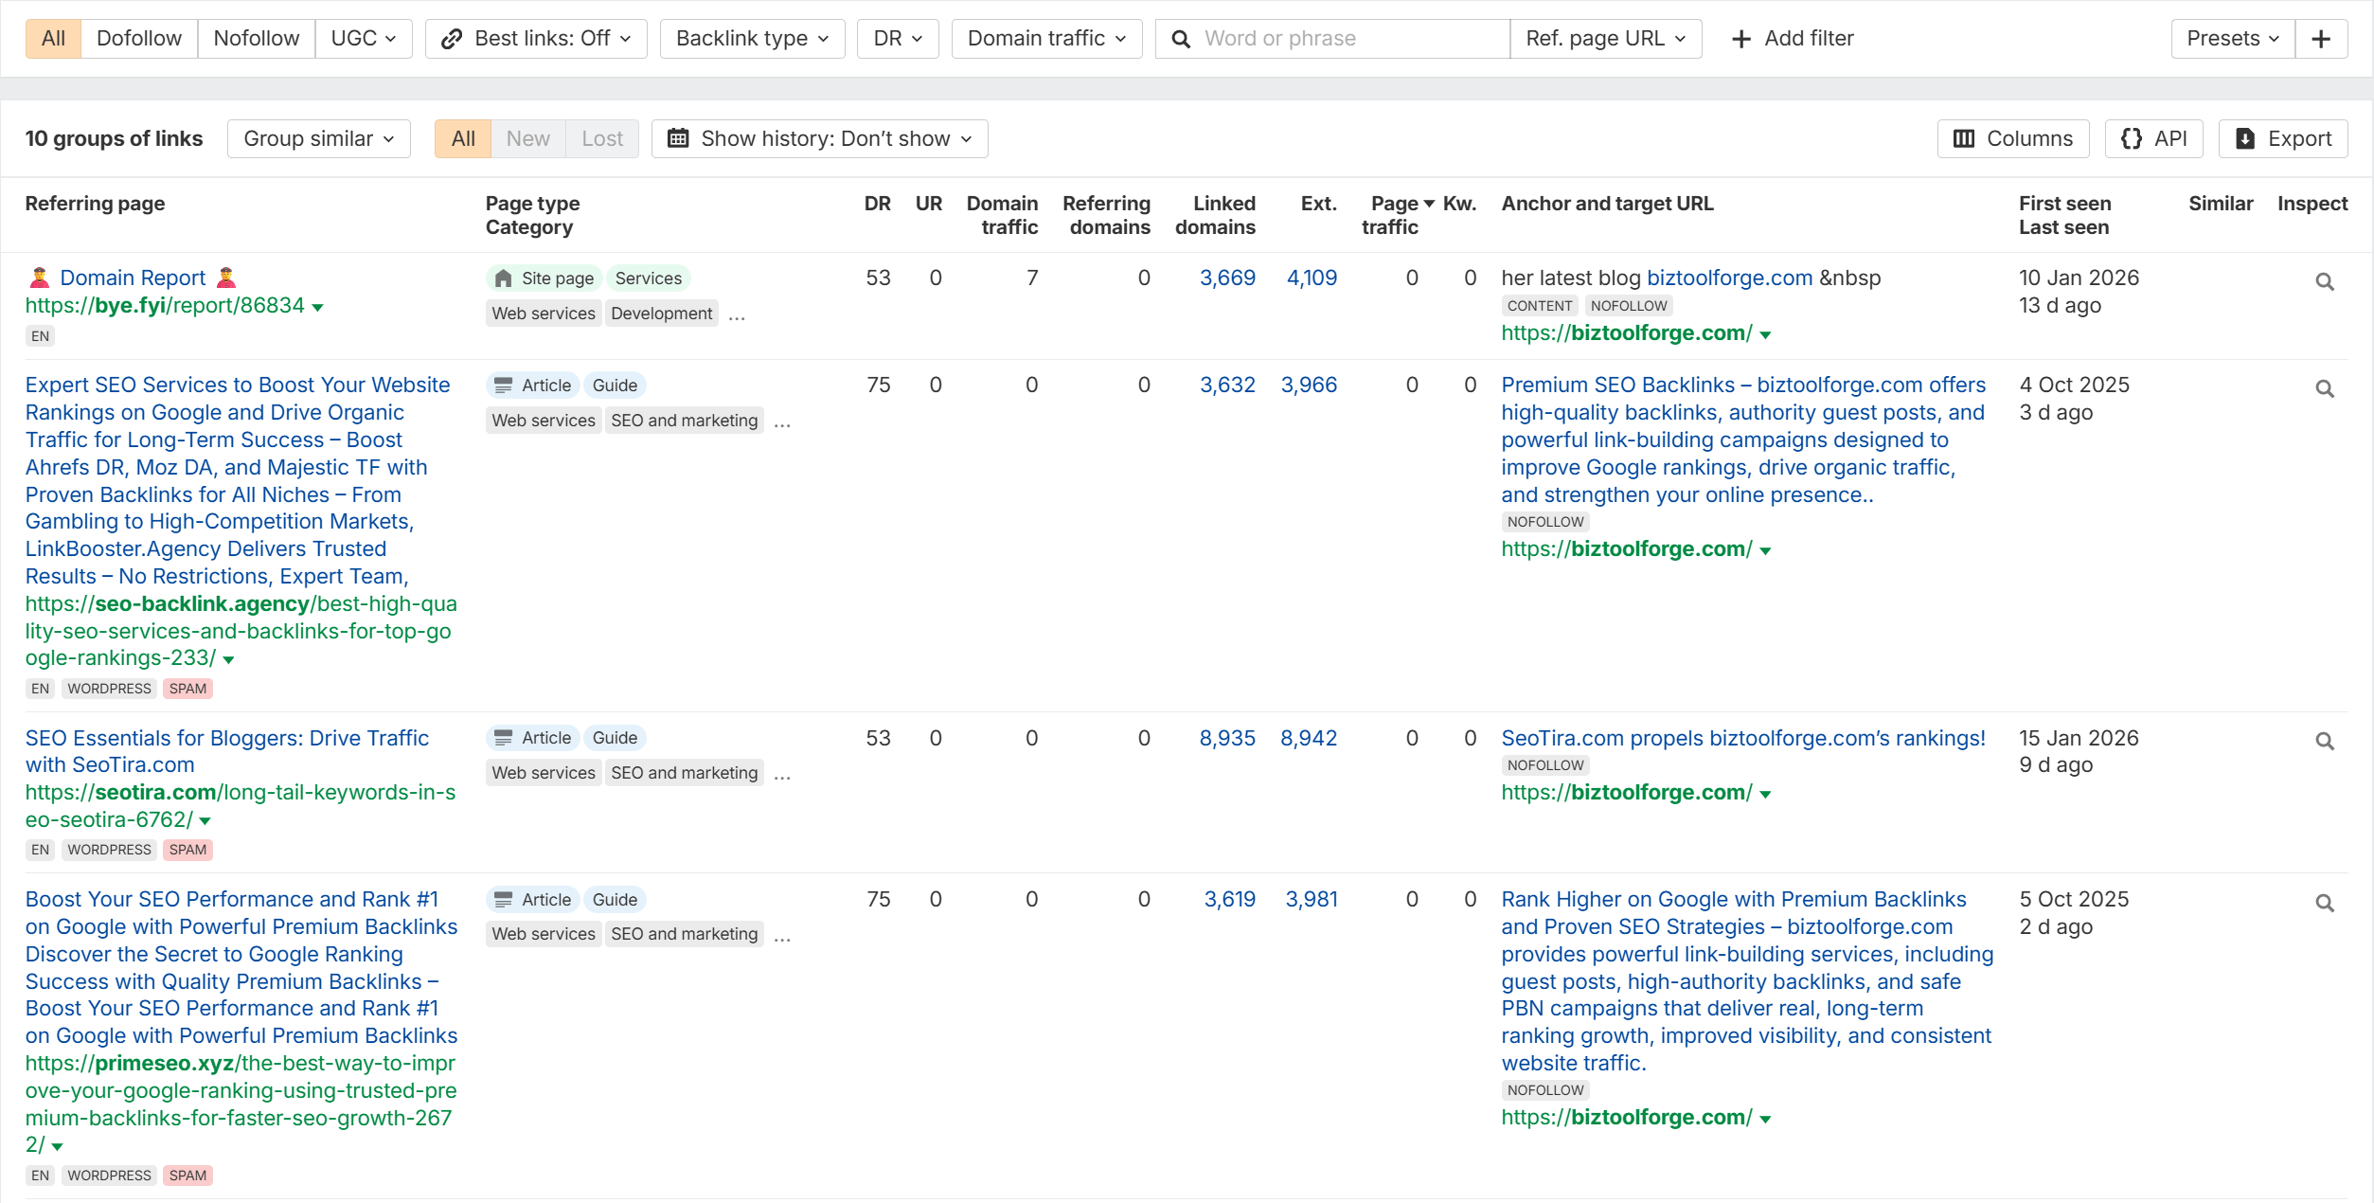Switch to the Lost links tab
This screenshot has width=2374, height=1203.
pyautogui.click(x=601, y=138)
